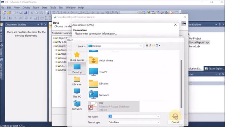Close the Access/Excel (DAO) connection dialog

[175, 25]
